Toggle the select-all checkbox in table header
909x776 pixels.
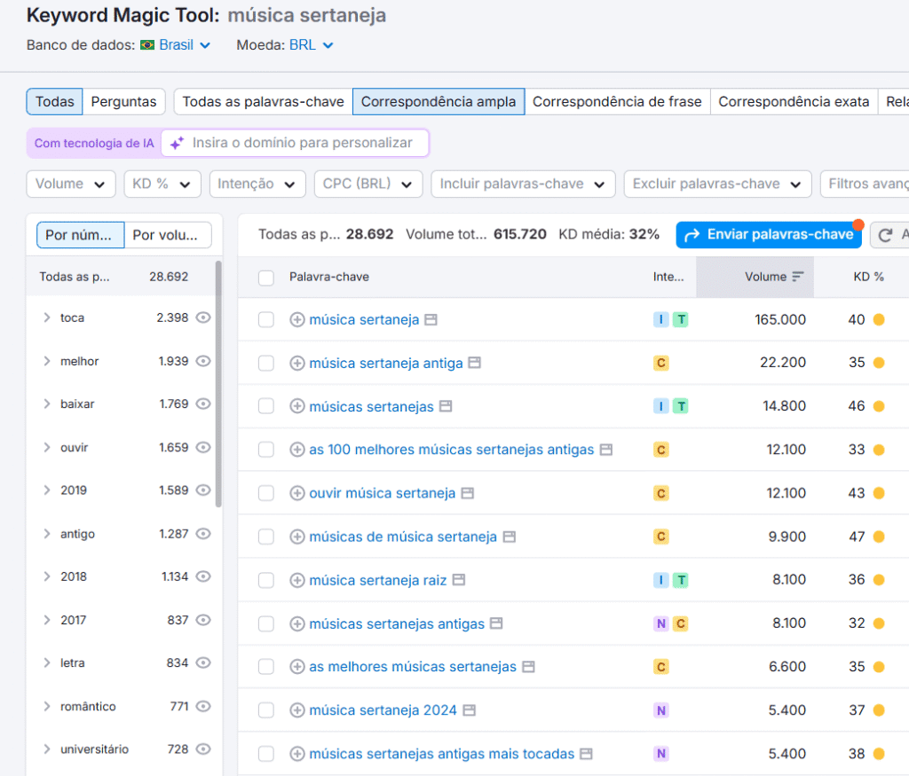(266, 278)
